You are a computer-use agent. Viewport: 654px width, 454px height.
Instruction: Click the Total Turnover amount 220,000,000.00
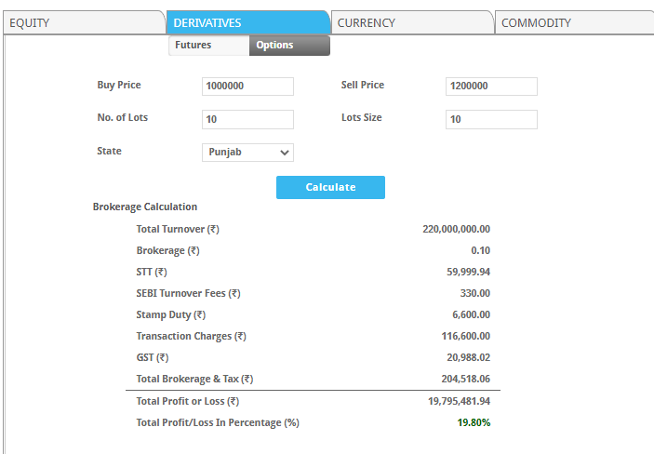(456, 229)
